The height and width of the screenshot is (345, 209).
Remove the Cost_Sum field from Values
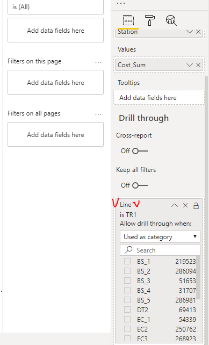[x=198, y=65]
